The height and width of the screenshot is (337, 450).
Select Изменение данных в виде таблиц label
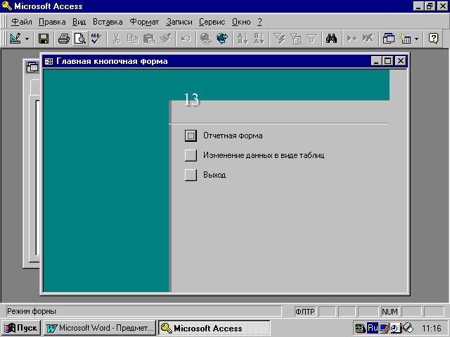(x=264, y=155)
